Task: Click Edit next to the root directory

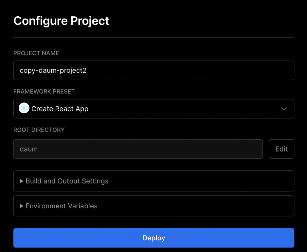Action: click(281, 149)
